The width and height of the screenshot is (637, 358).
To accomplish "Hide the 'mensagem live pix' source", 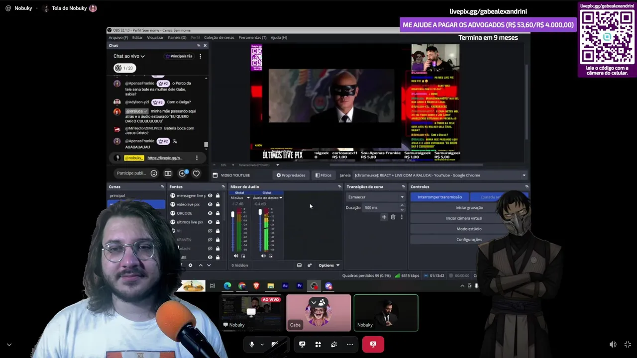I will click(x=210, y=195).
